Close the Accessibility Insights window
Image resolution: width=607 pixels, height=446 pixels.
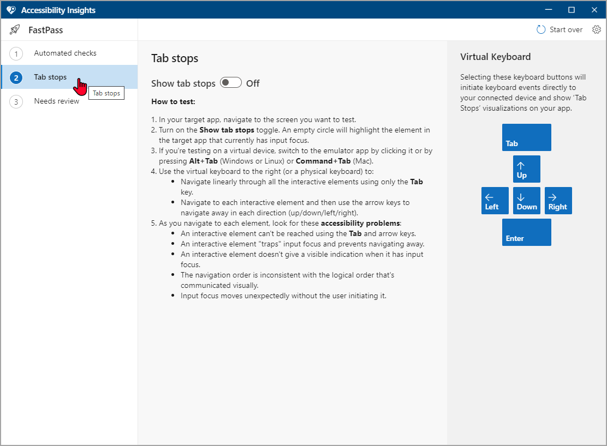[594, 10]
